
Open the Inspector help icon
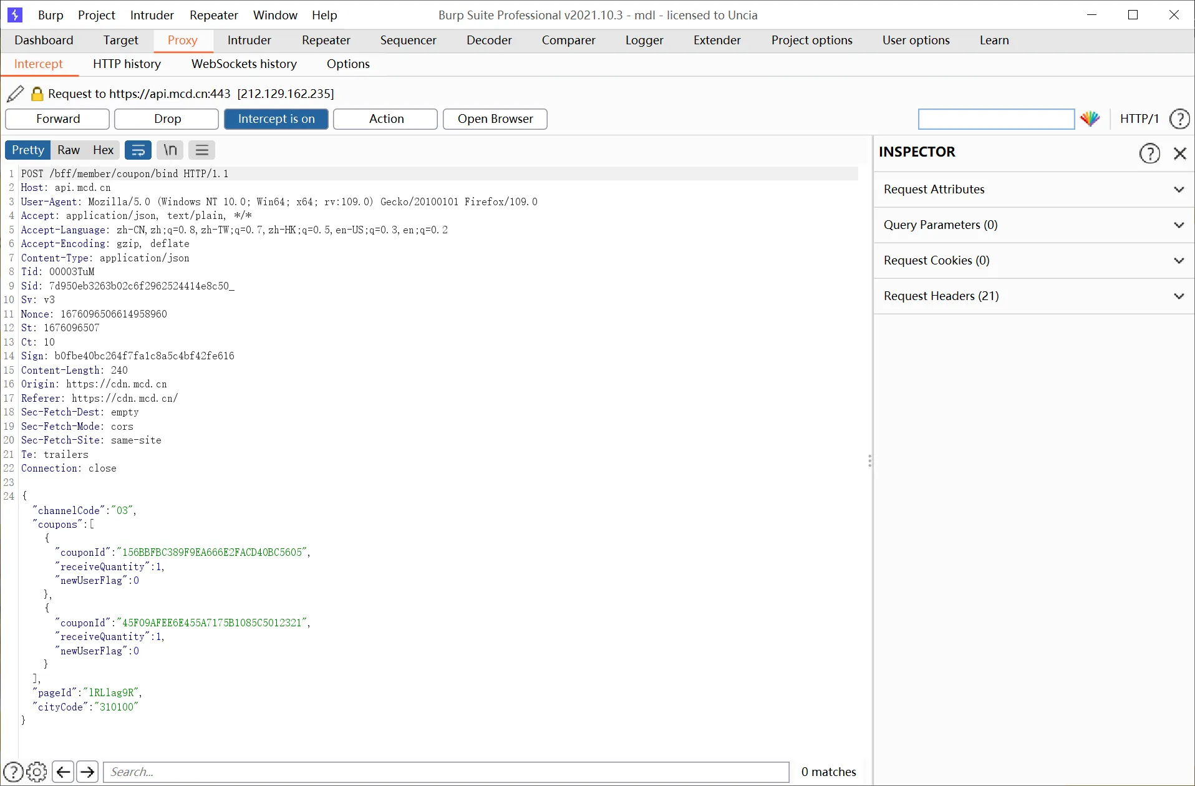click(x=1149, y=153)
